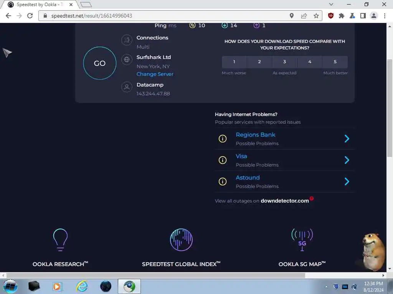Open the Chrome Labs flask icon

(352, 16)
